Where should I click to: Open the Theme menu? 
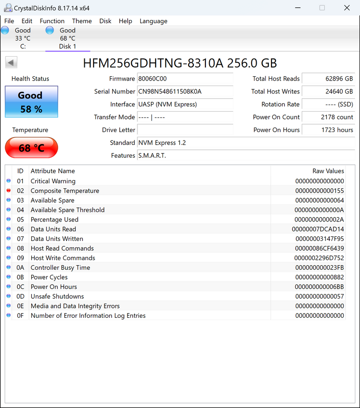click(x=82, y=21)
